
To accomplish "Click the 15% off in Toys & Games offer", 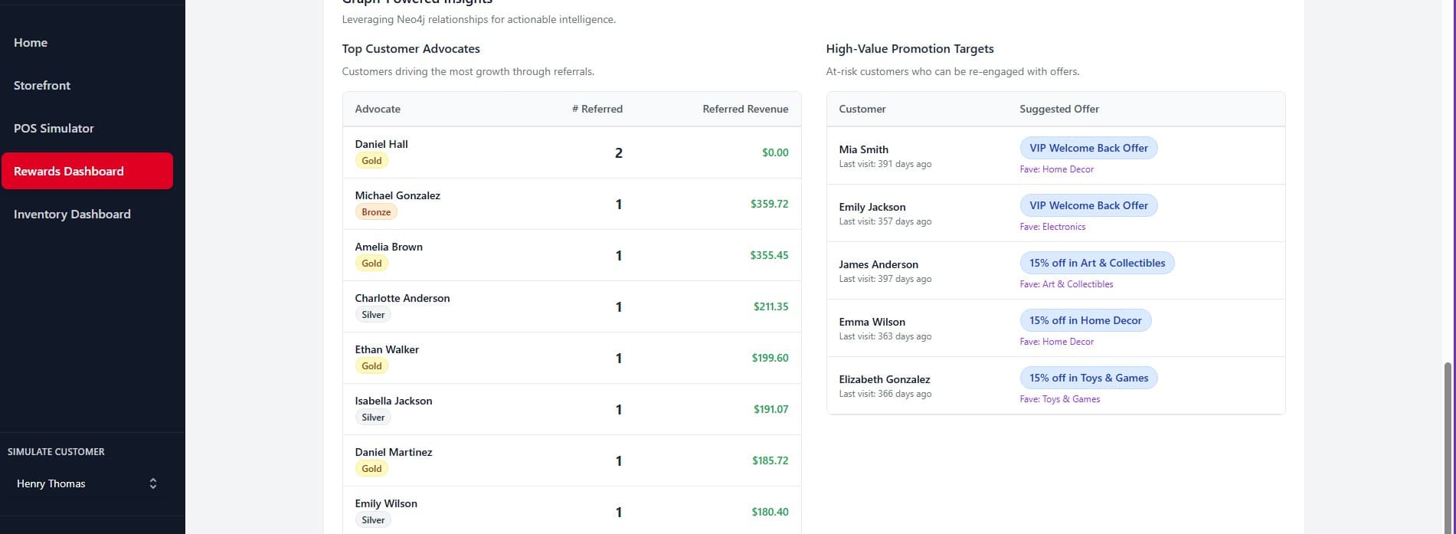I will pos(1088,378).
